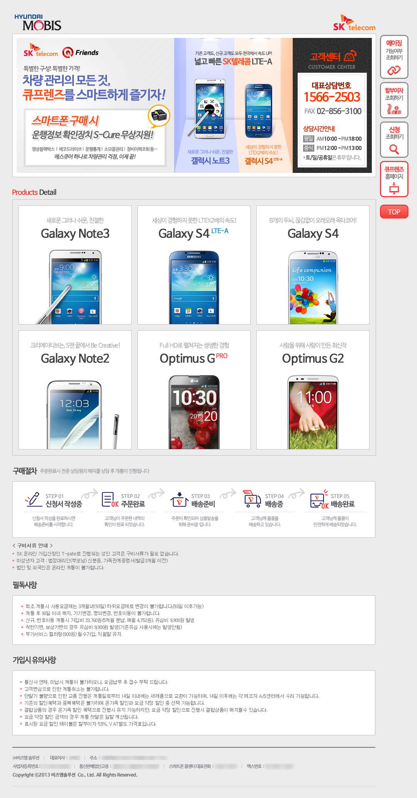
Task: Click the STEP 01 신청서 작성중 pencil icon
Action: [x=33, y=499]
